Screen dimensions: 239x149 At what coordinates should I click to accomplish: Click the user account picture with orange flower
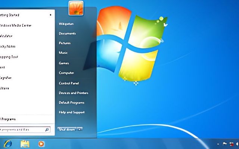tap(76, 8)
